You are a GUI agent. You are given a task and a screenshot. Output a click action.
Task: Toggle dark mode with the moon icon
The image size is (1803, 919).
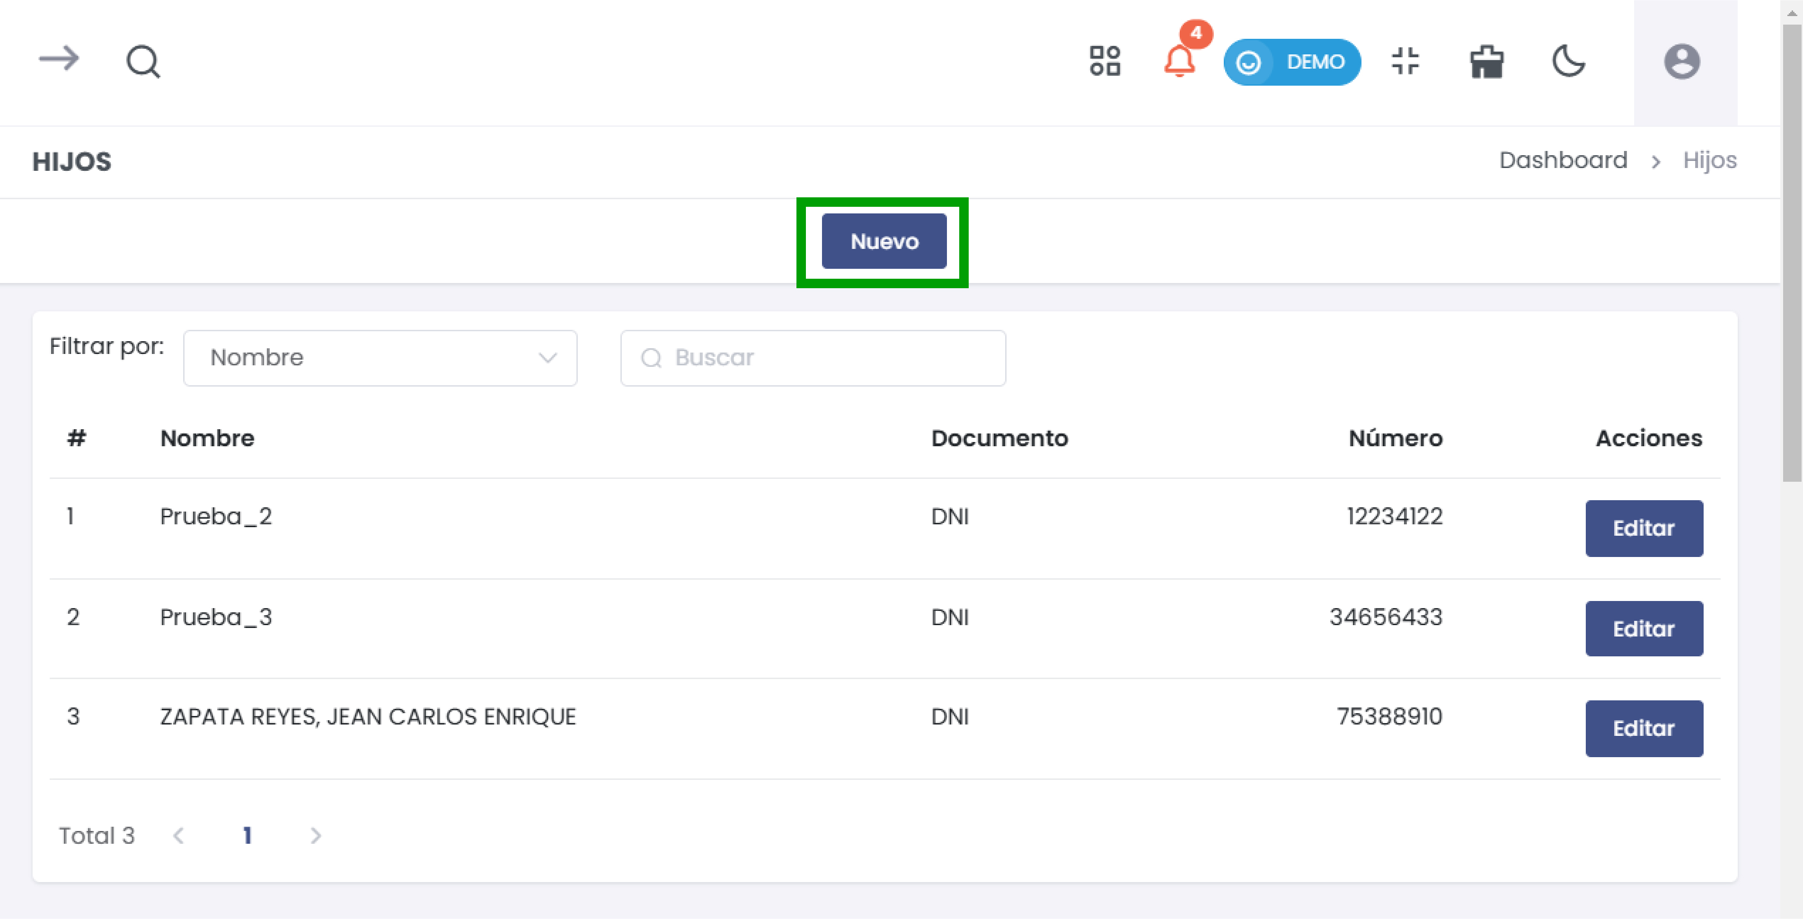pyautogui.click(x=1569, y=61)
